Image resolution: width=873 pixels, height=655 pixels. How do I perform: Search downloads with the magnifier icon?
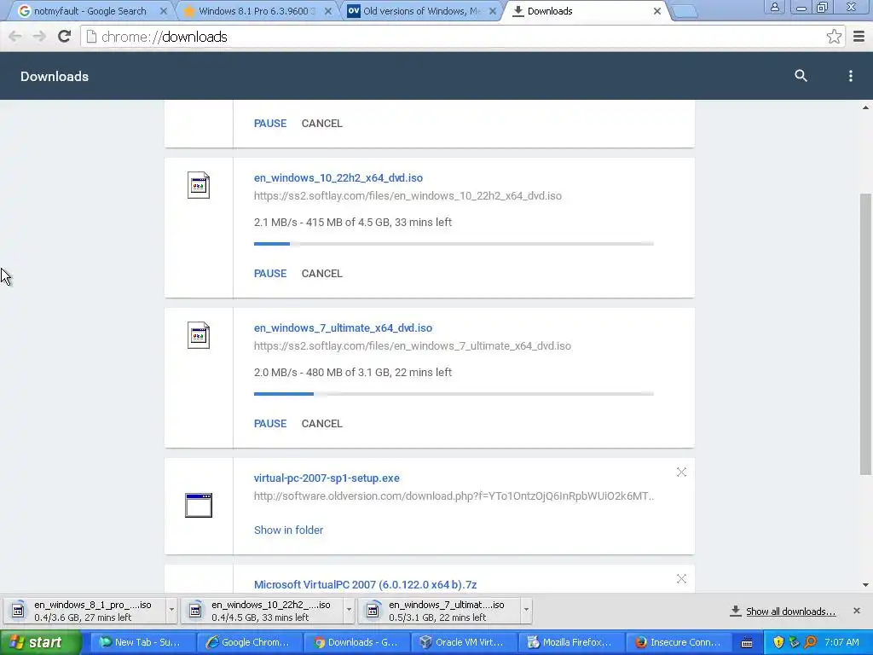coord(801,76)
